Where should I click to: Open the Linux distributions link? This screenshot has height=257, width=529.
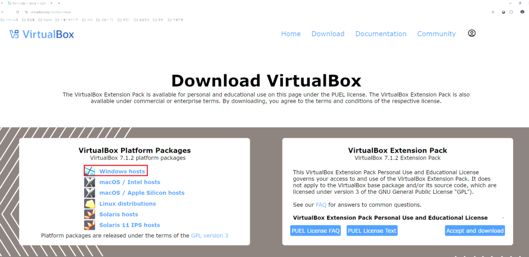[127, 203]
